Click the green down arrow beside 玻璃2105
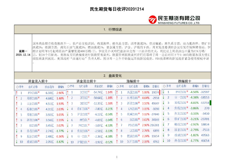Image resolution: width=234 pixels, height=165 pixels. (x=16, y=141)
